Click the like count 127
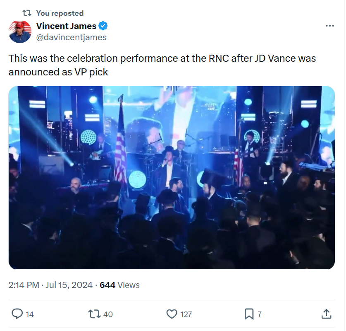346x331 pixels. pyautogui.click(x=186, y=314)
